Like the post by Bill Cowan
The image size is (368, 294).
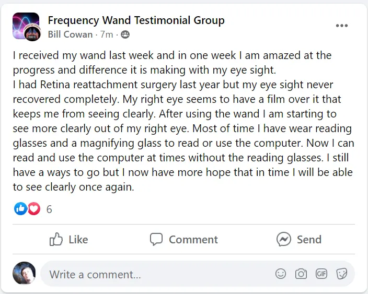point(68,239)
